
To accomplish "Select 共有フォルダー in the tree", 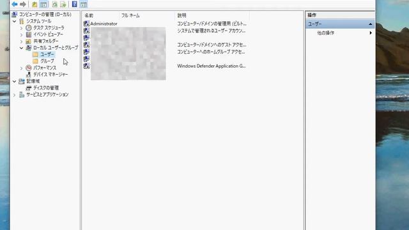I will [x=46, y=41].
